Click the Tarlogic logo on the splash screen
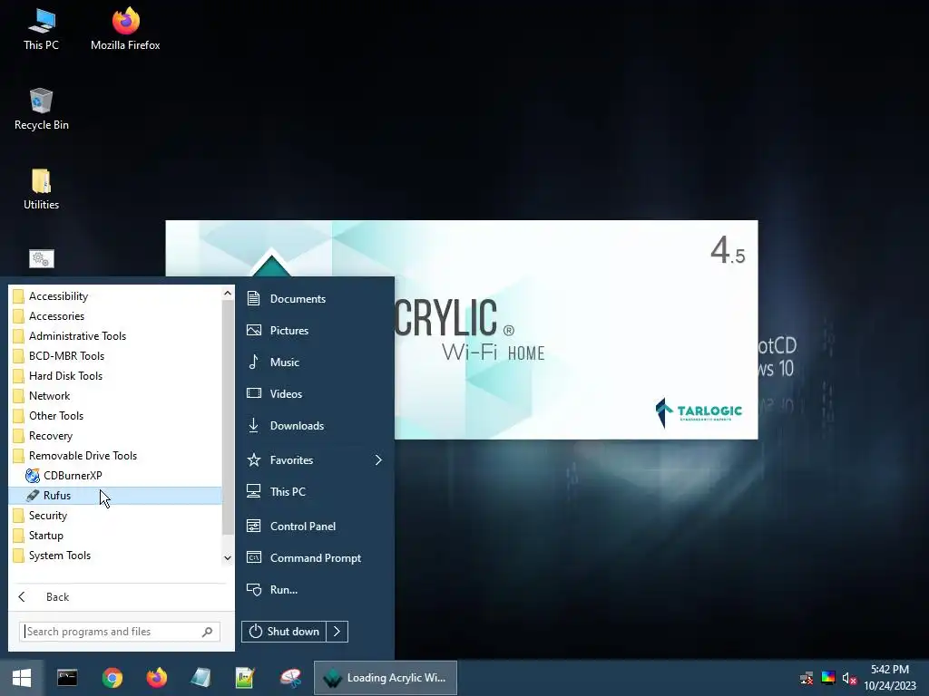929x696 pixels. [699, 412]
